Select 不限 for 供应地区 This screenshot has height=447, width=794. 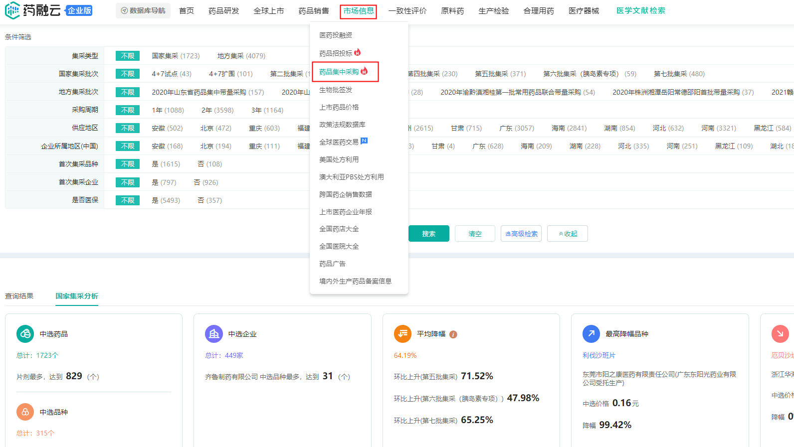click(x=128, y=128)
